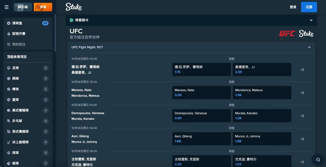Click the sidebar vertical scrollbar
The image size is (326, 167).
click(55, 33)
